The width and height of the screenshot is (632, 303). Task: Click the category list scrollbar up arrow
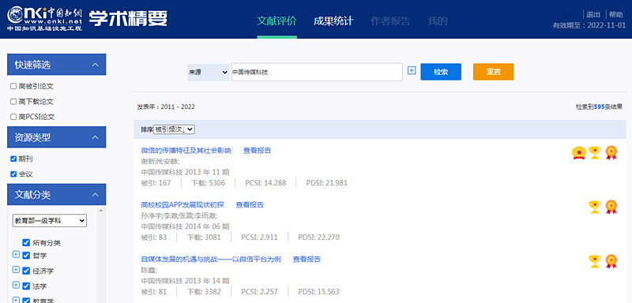click(101, 211)
